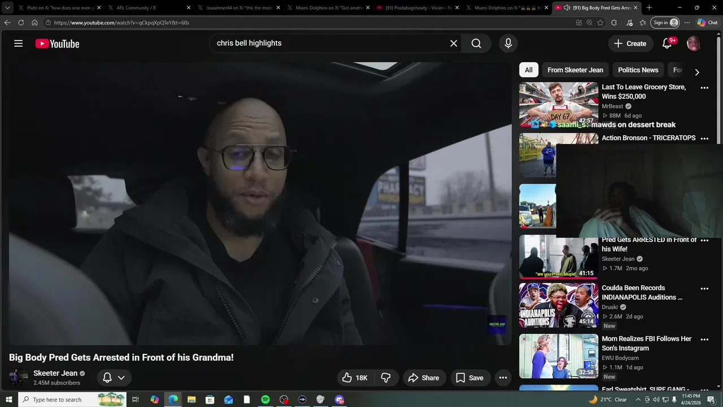
Task: Click the Create button
Action: [x=630, y=44]
